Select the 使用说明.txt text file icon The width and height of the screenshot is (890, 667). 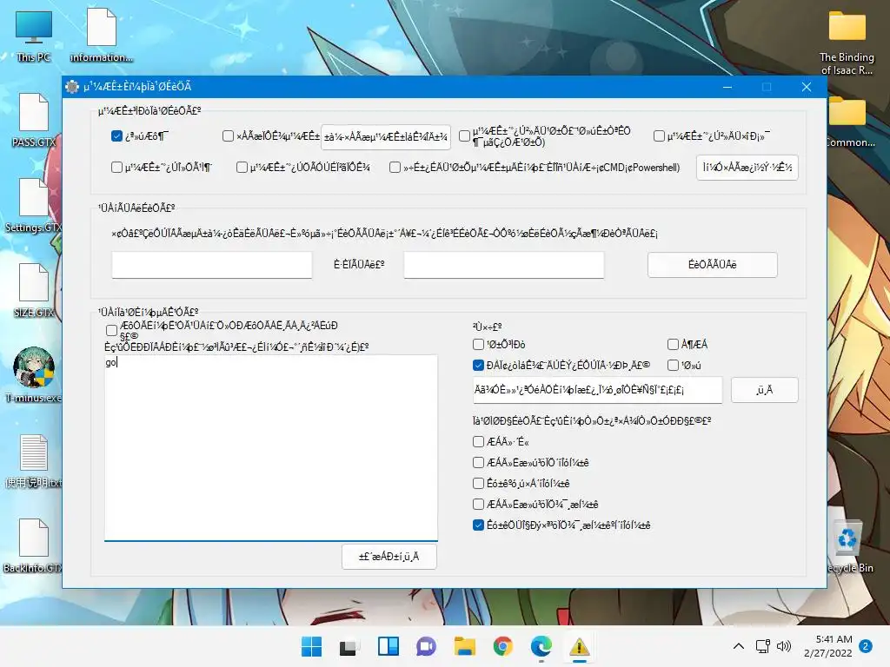tap(34, 460)
